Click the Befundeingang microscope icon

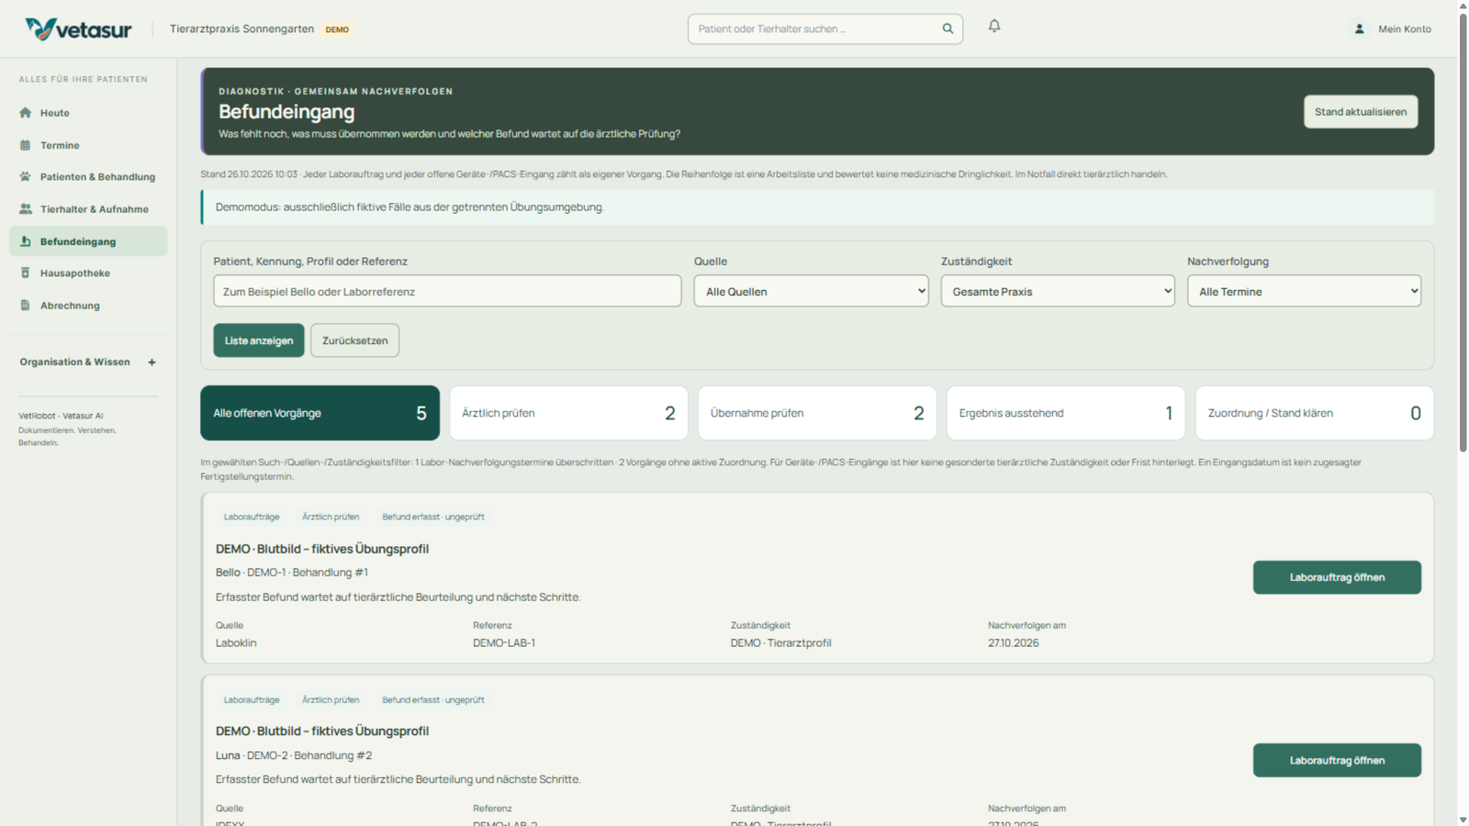pos(26,241)
